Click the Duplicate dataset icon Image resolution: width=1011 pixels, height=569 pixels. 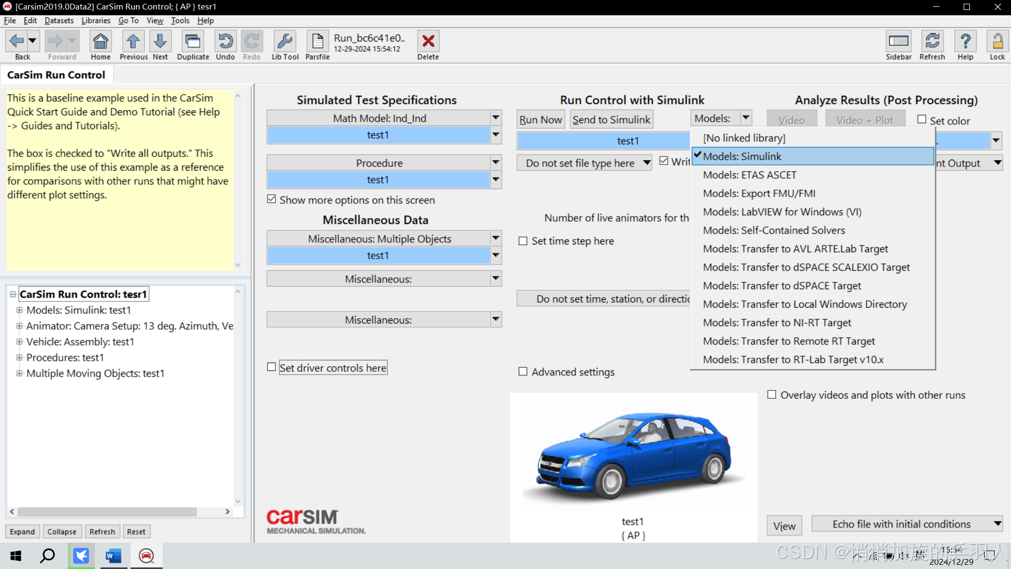(193, 42)
